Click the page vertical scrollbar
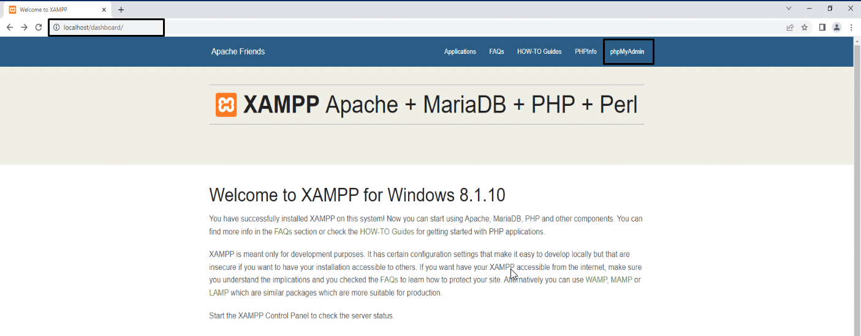The image size is (861, 336). click(856, 184)
